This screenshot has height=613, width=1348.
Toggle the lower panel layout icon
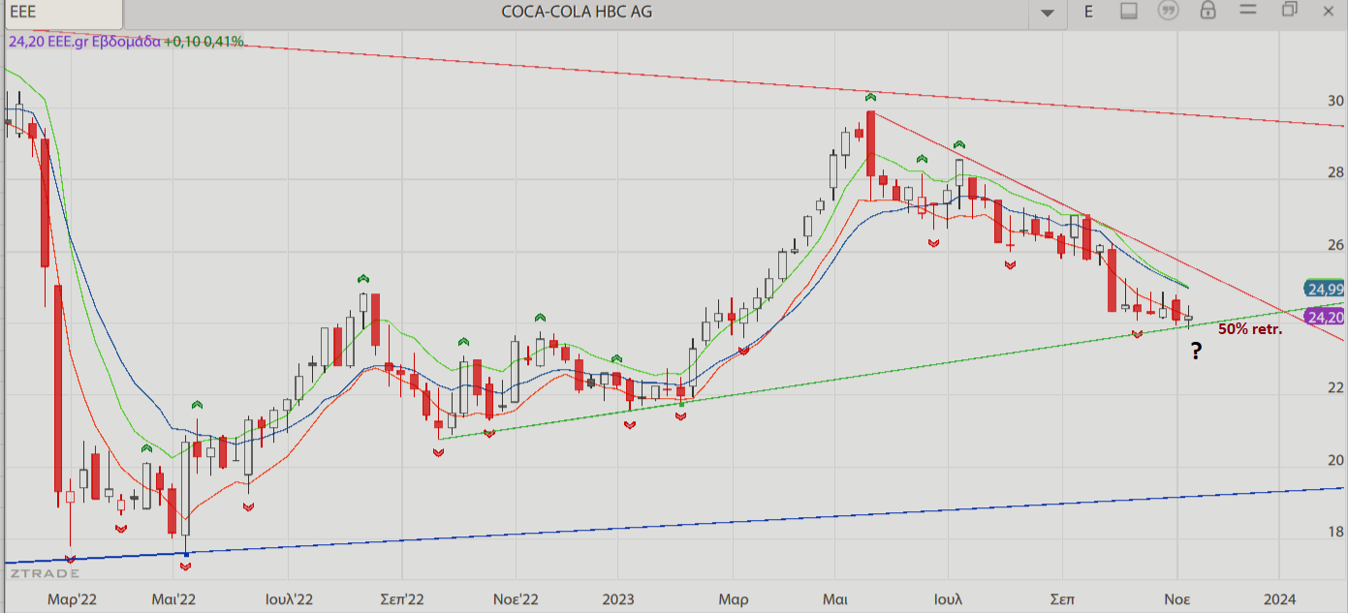tap(1128, 11)
